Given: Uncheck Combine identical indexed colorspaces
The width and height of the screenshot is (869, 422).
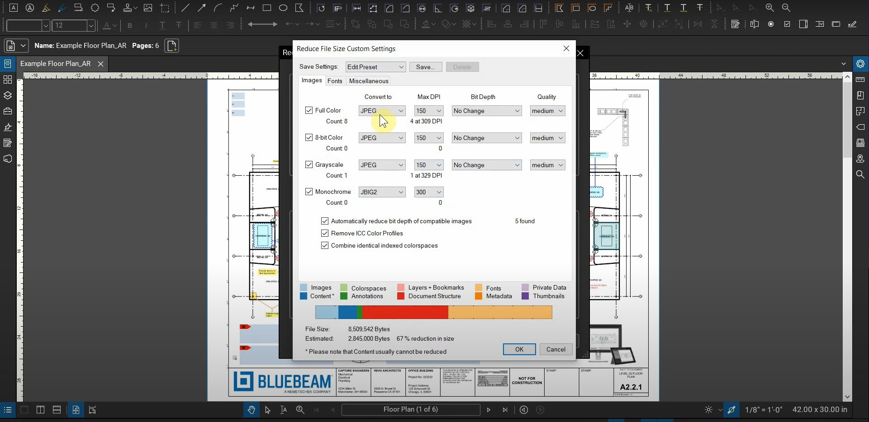Looking at the screenshot, I should (x=325, y=245).
